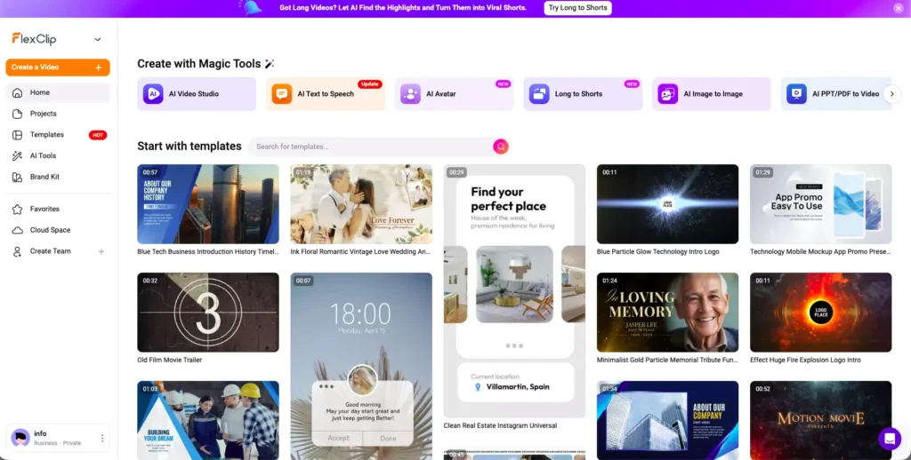Expand the FlexClip workspace dropdown chevron
Image resolution: width=911 pixels, height=460 pixels.
point(98,39)
